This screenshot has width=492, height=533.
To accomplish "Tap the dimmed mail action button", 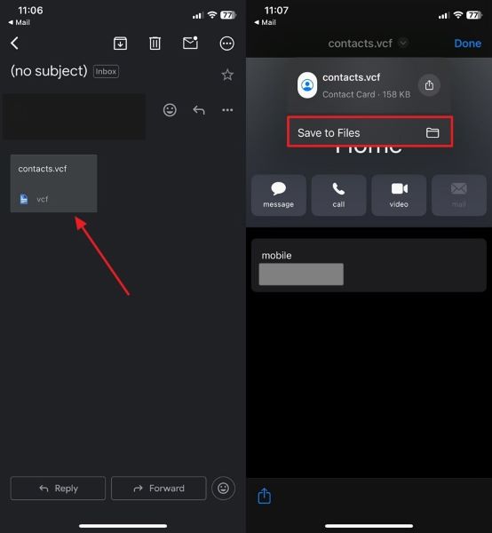I will (x=459, y=195).
